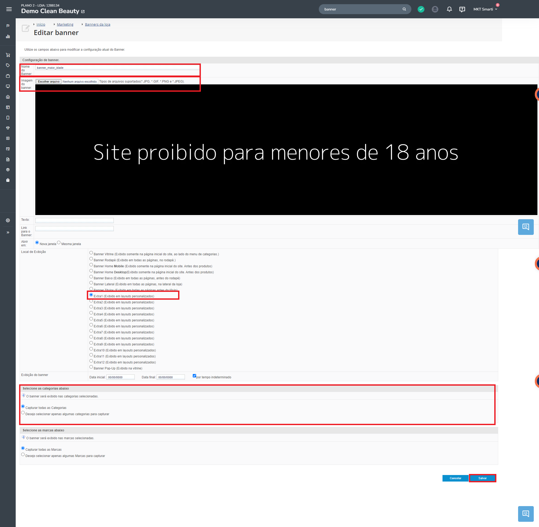Image resolution: width=539 pixels, height=527 pixels.
Task: Open the bar chart reports icon
Action: (x=8, y=37)
